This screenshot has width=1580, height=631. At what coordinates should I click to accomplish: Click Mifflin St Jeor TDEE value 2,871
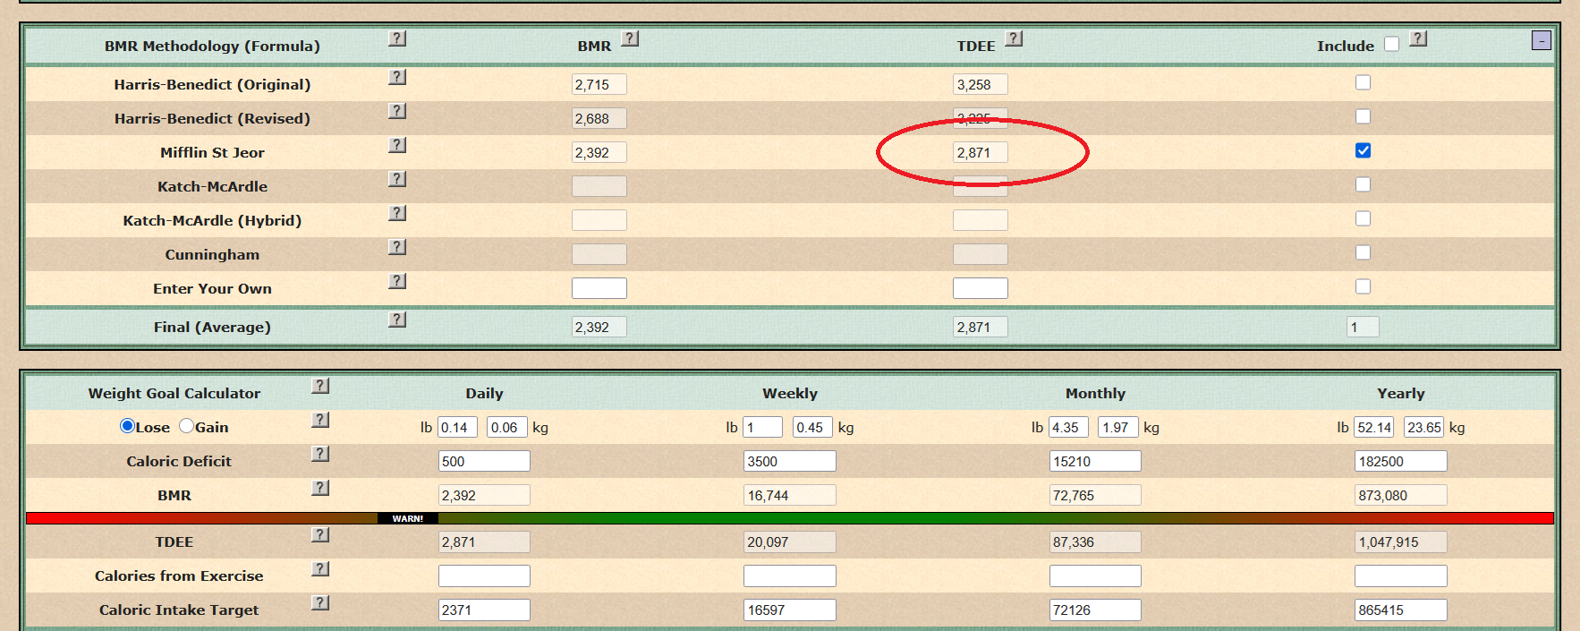coord(981,152)
